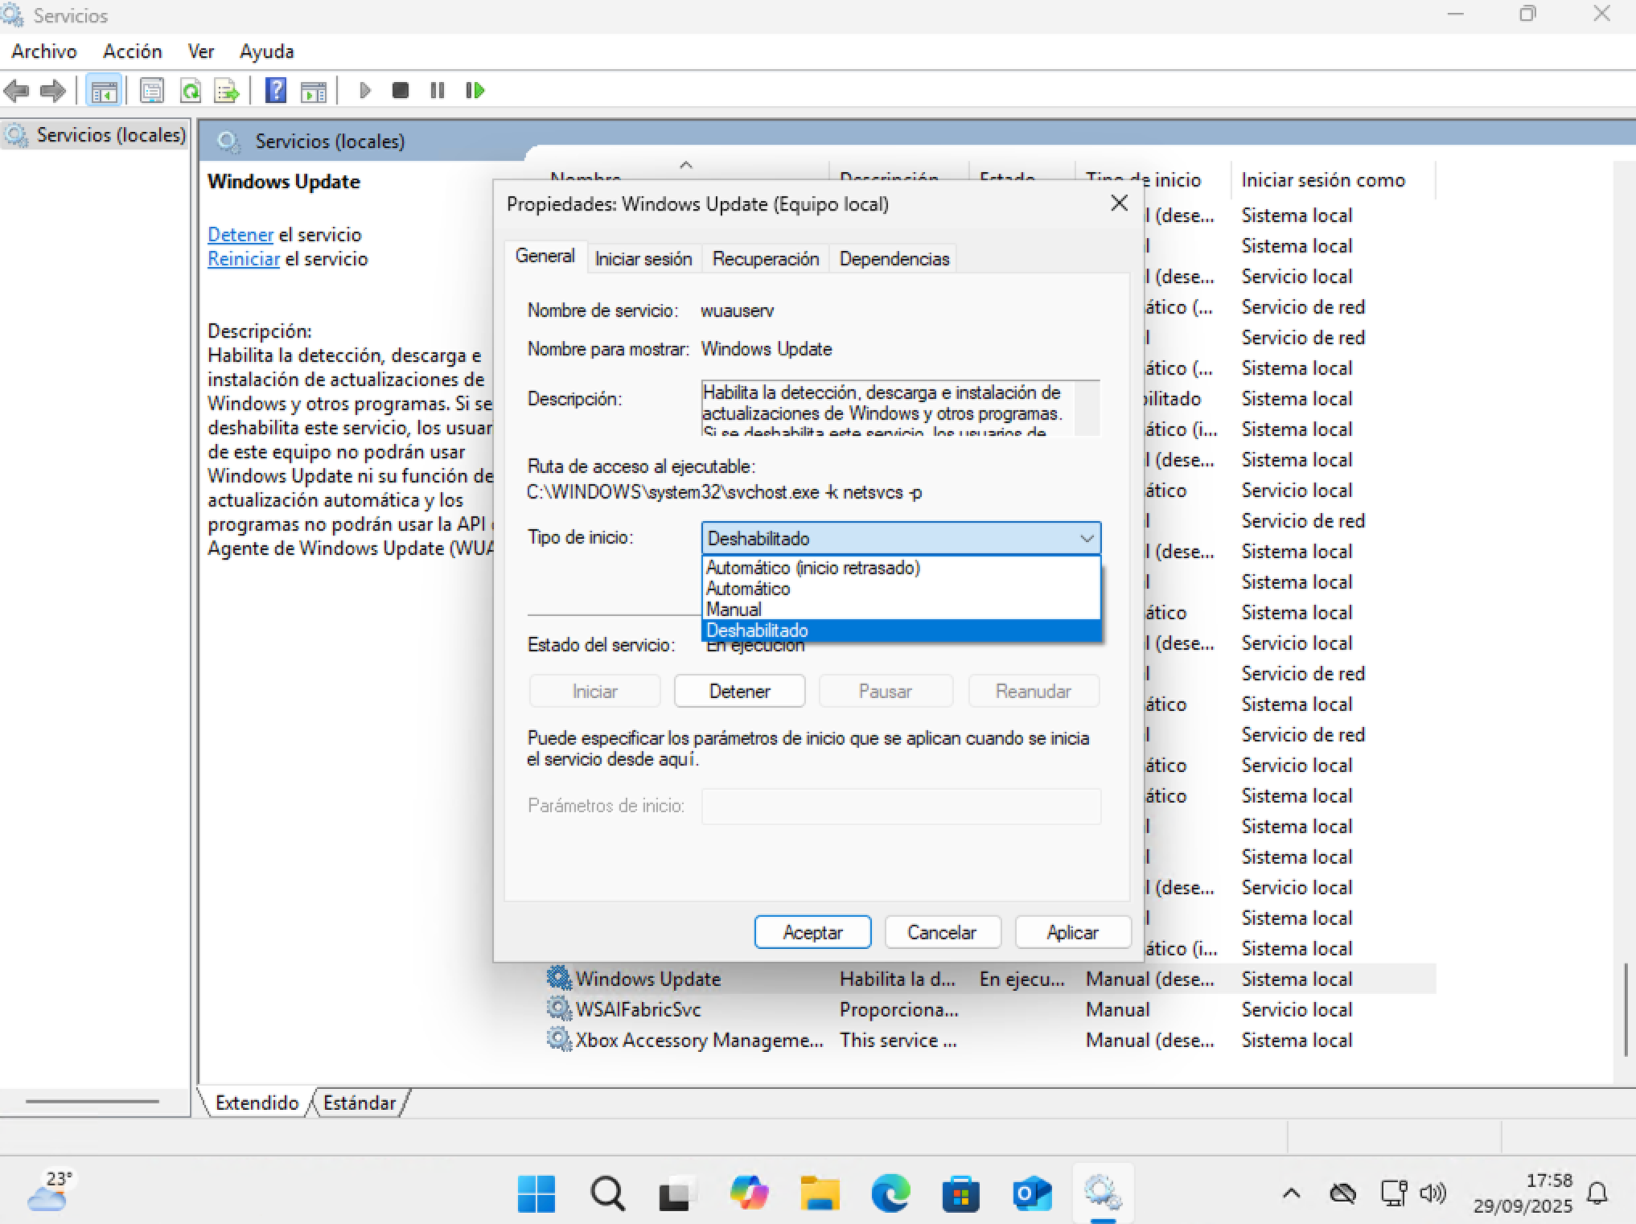The height and width of the screenshot is (1224, 1636).
Task: Switch to Extendido view tab
Action: pyautogui.click(x=257, y=1103)
